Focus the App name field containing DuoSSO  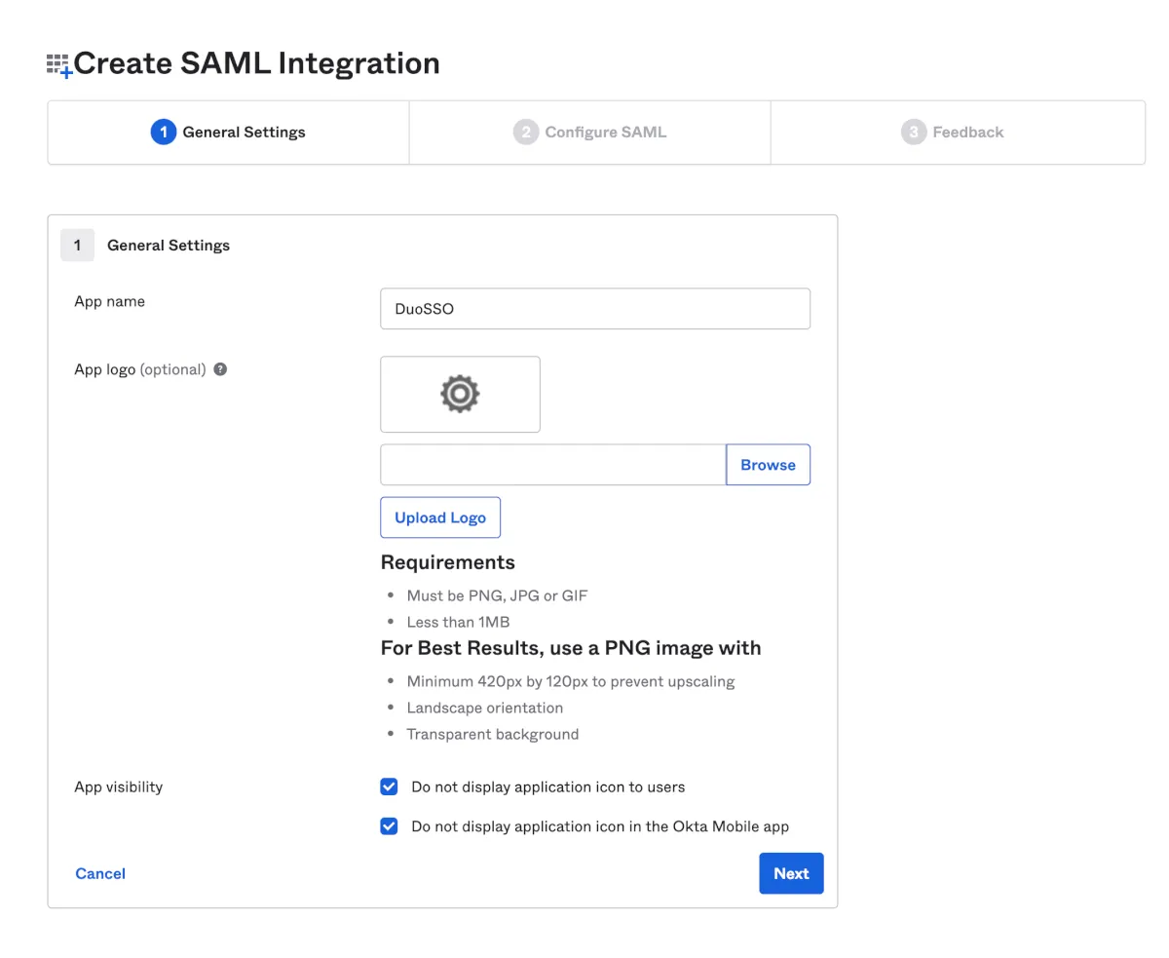[x=594, y=309]
